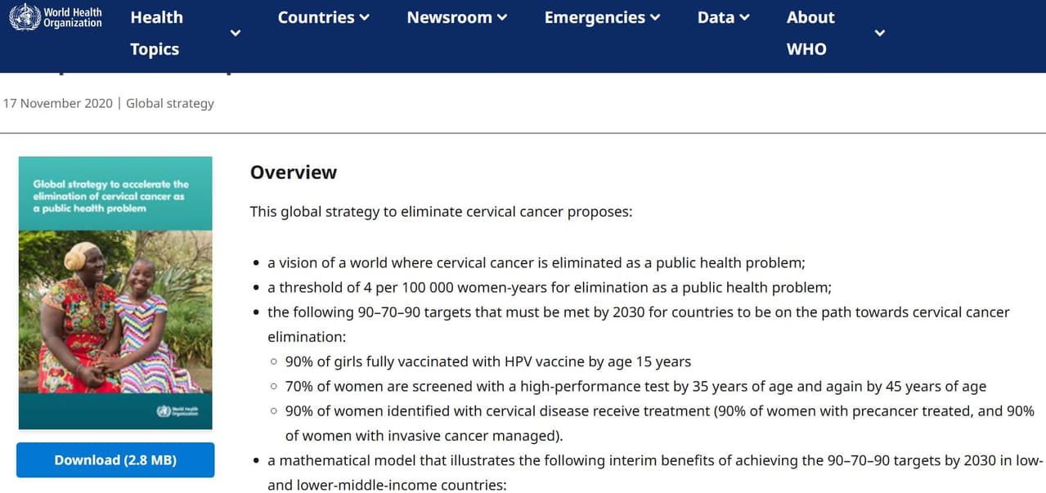This screenshot has width=1046, height=493.
Task: Open the cervical cancer strategy cover thumbnail
Action: click(x=115, y=311)
